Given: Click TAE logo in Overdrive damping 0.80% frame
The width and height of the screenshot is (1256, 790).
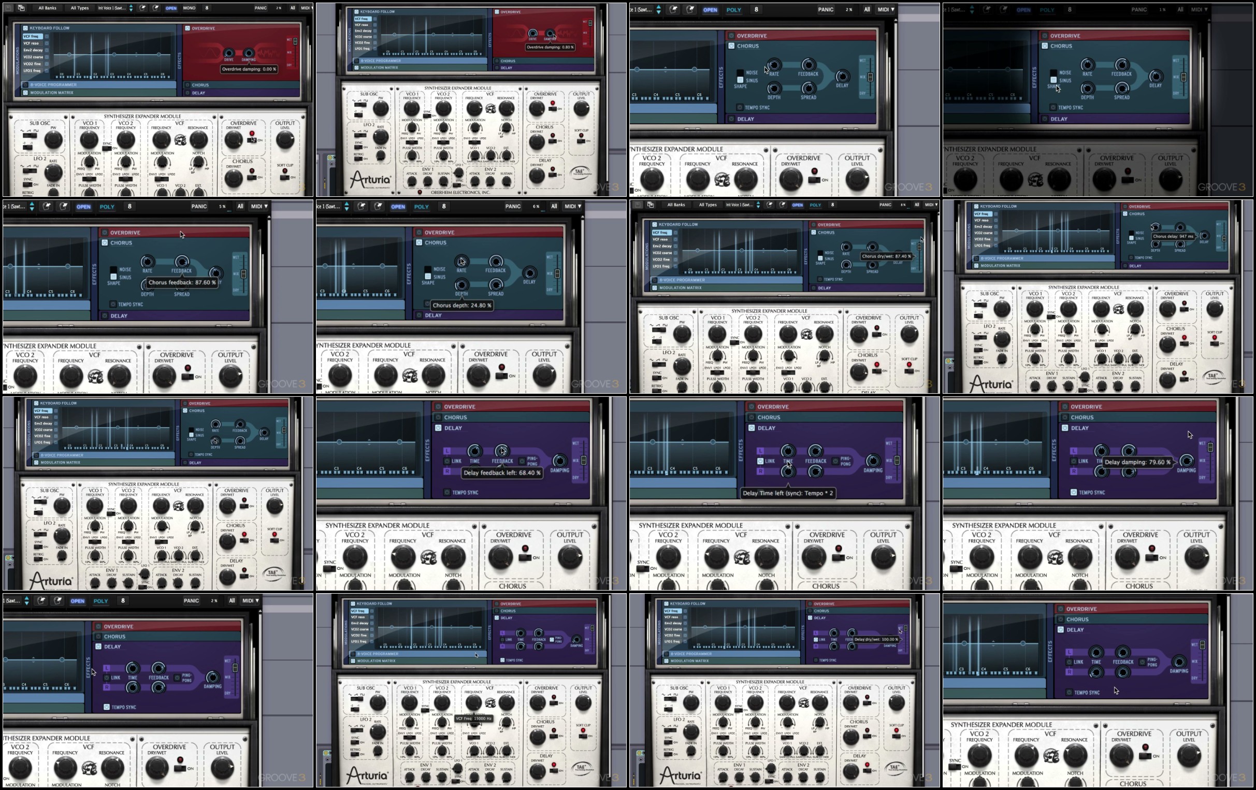Looking at the screenshot, I should coord(581,171).
